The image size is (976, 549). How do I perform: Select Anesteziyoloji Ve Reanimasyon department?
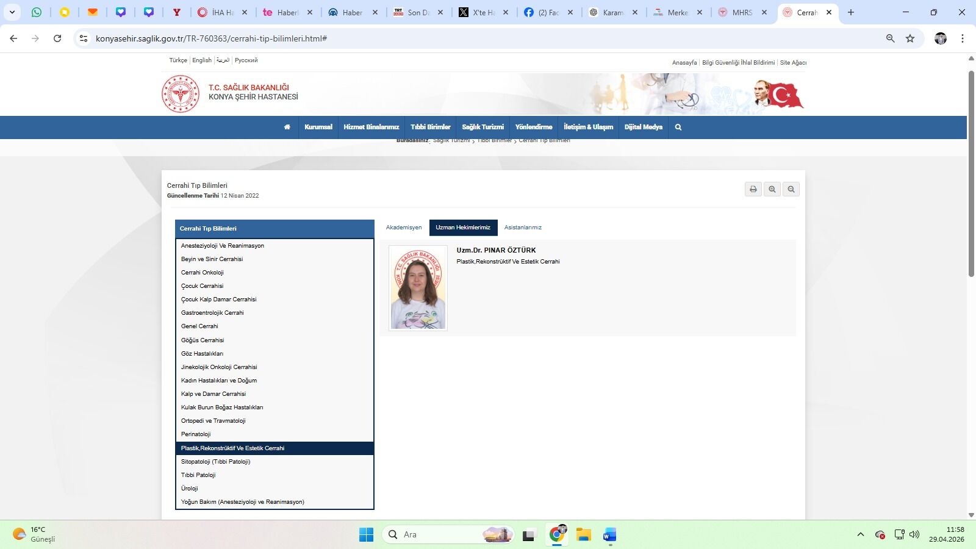(274, 246)
